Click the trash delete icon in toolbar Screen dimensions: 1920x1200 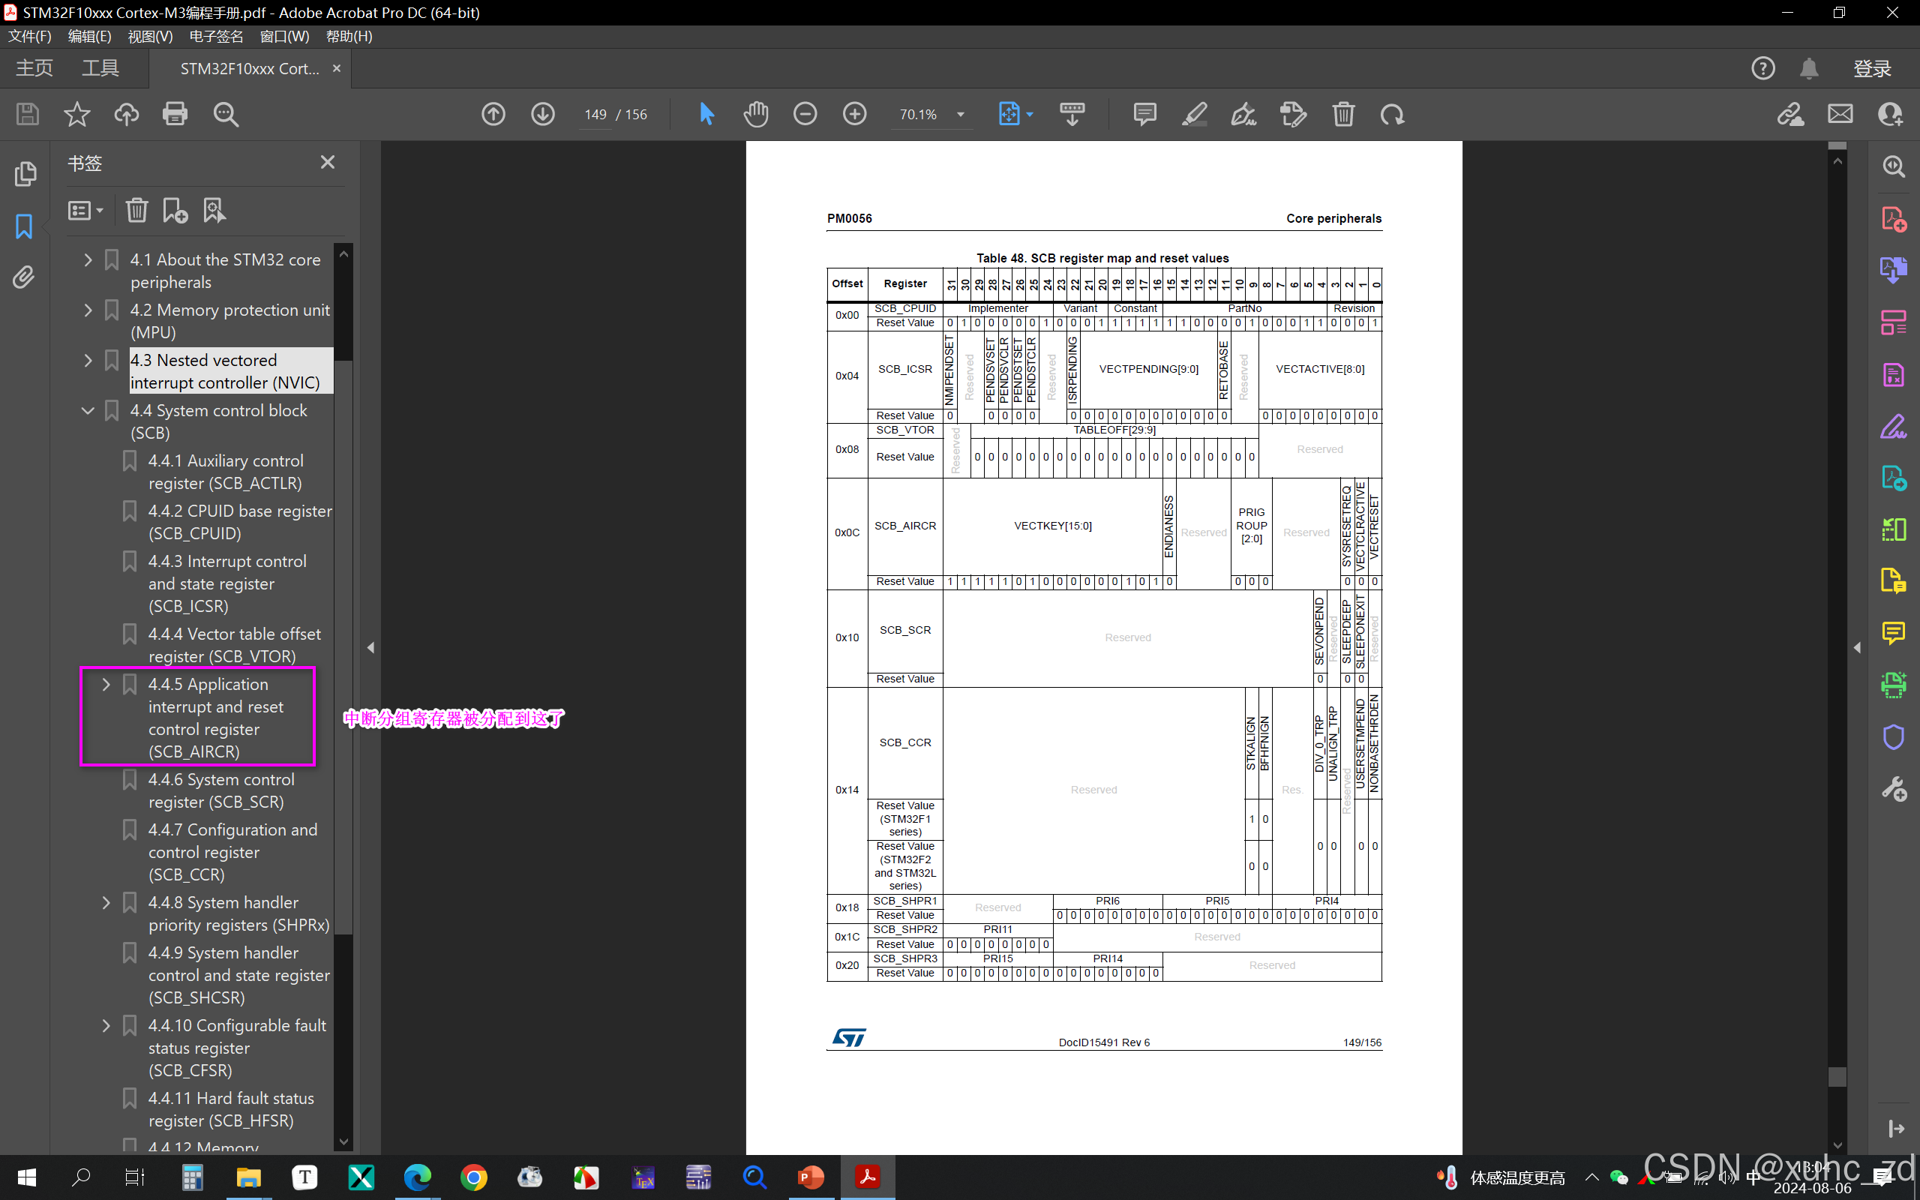(1343, 114)
